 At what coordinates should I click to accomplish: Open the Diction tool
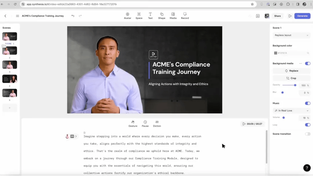[157, 124]
